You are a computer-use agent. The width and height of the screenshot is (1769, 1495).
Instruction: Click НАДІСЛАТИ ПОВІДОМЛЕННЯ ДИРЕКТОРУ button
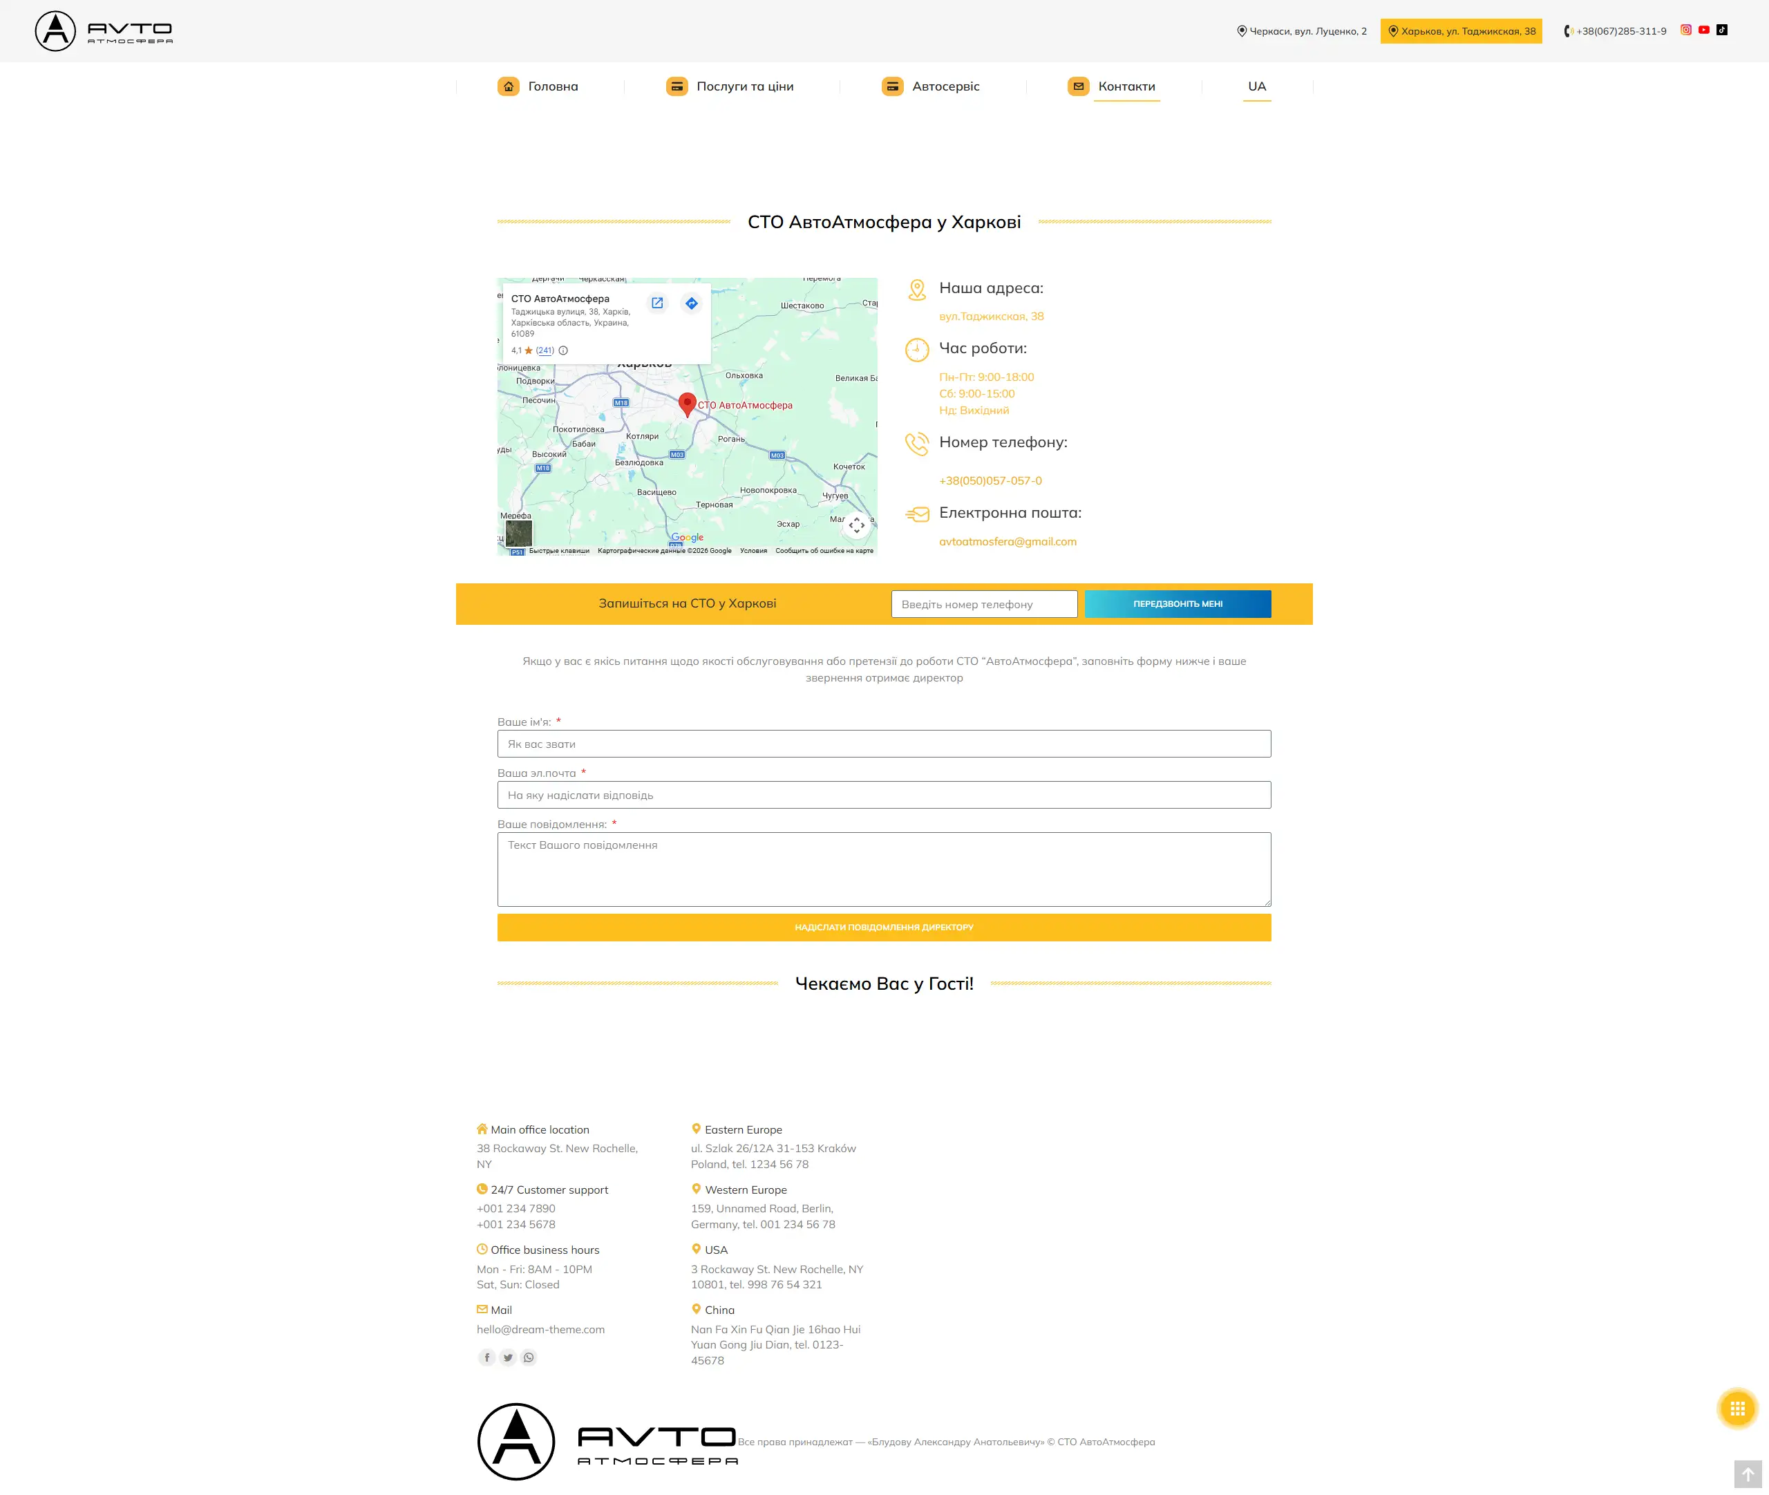pyautogui.click(x=884, y=927)
